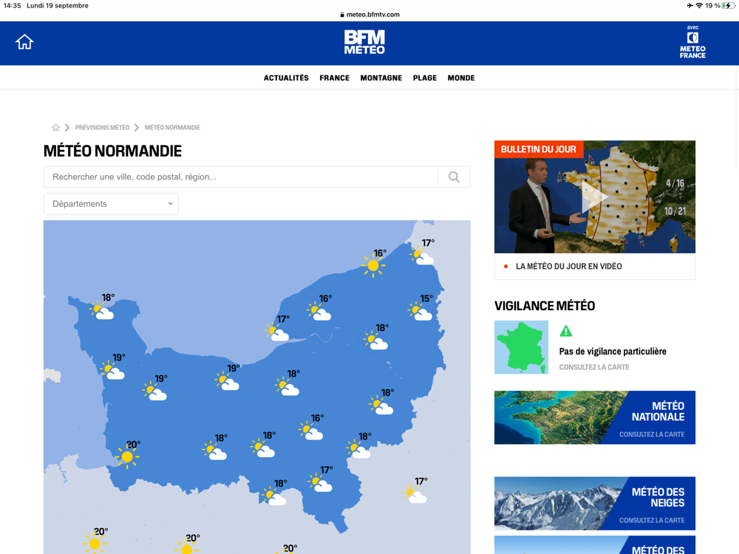Select the 15° weather icon on the map
Image resolution: width=739 pixels, height=554 pixels.
(420, 312)
